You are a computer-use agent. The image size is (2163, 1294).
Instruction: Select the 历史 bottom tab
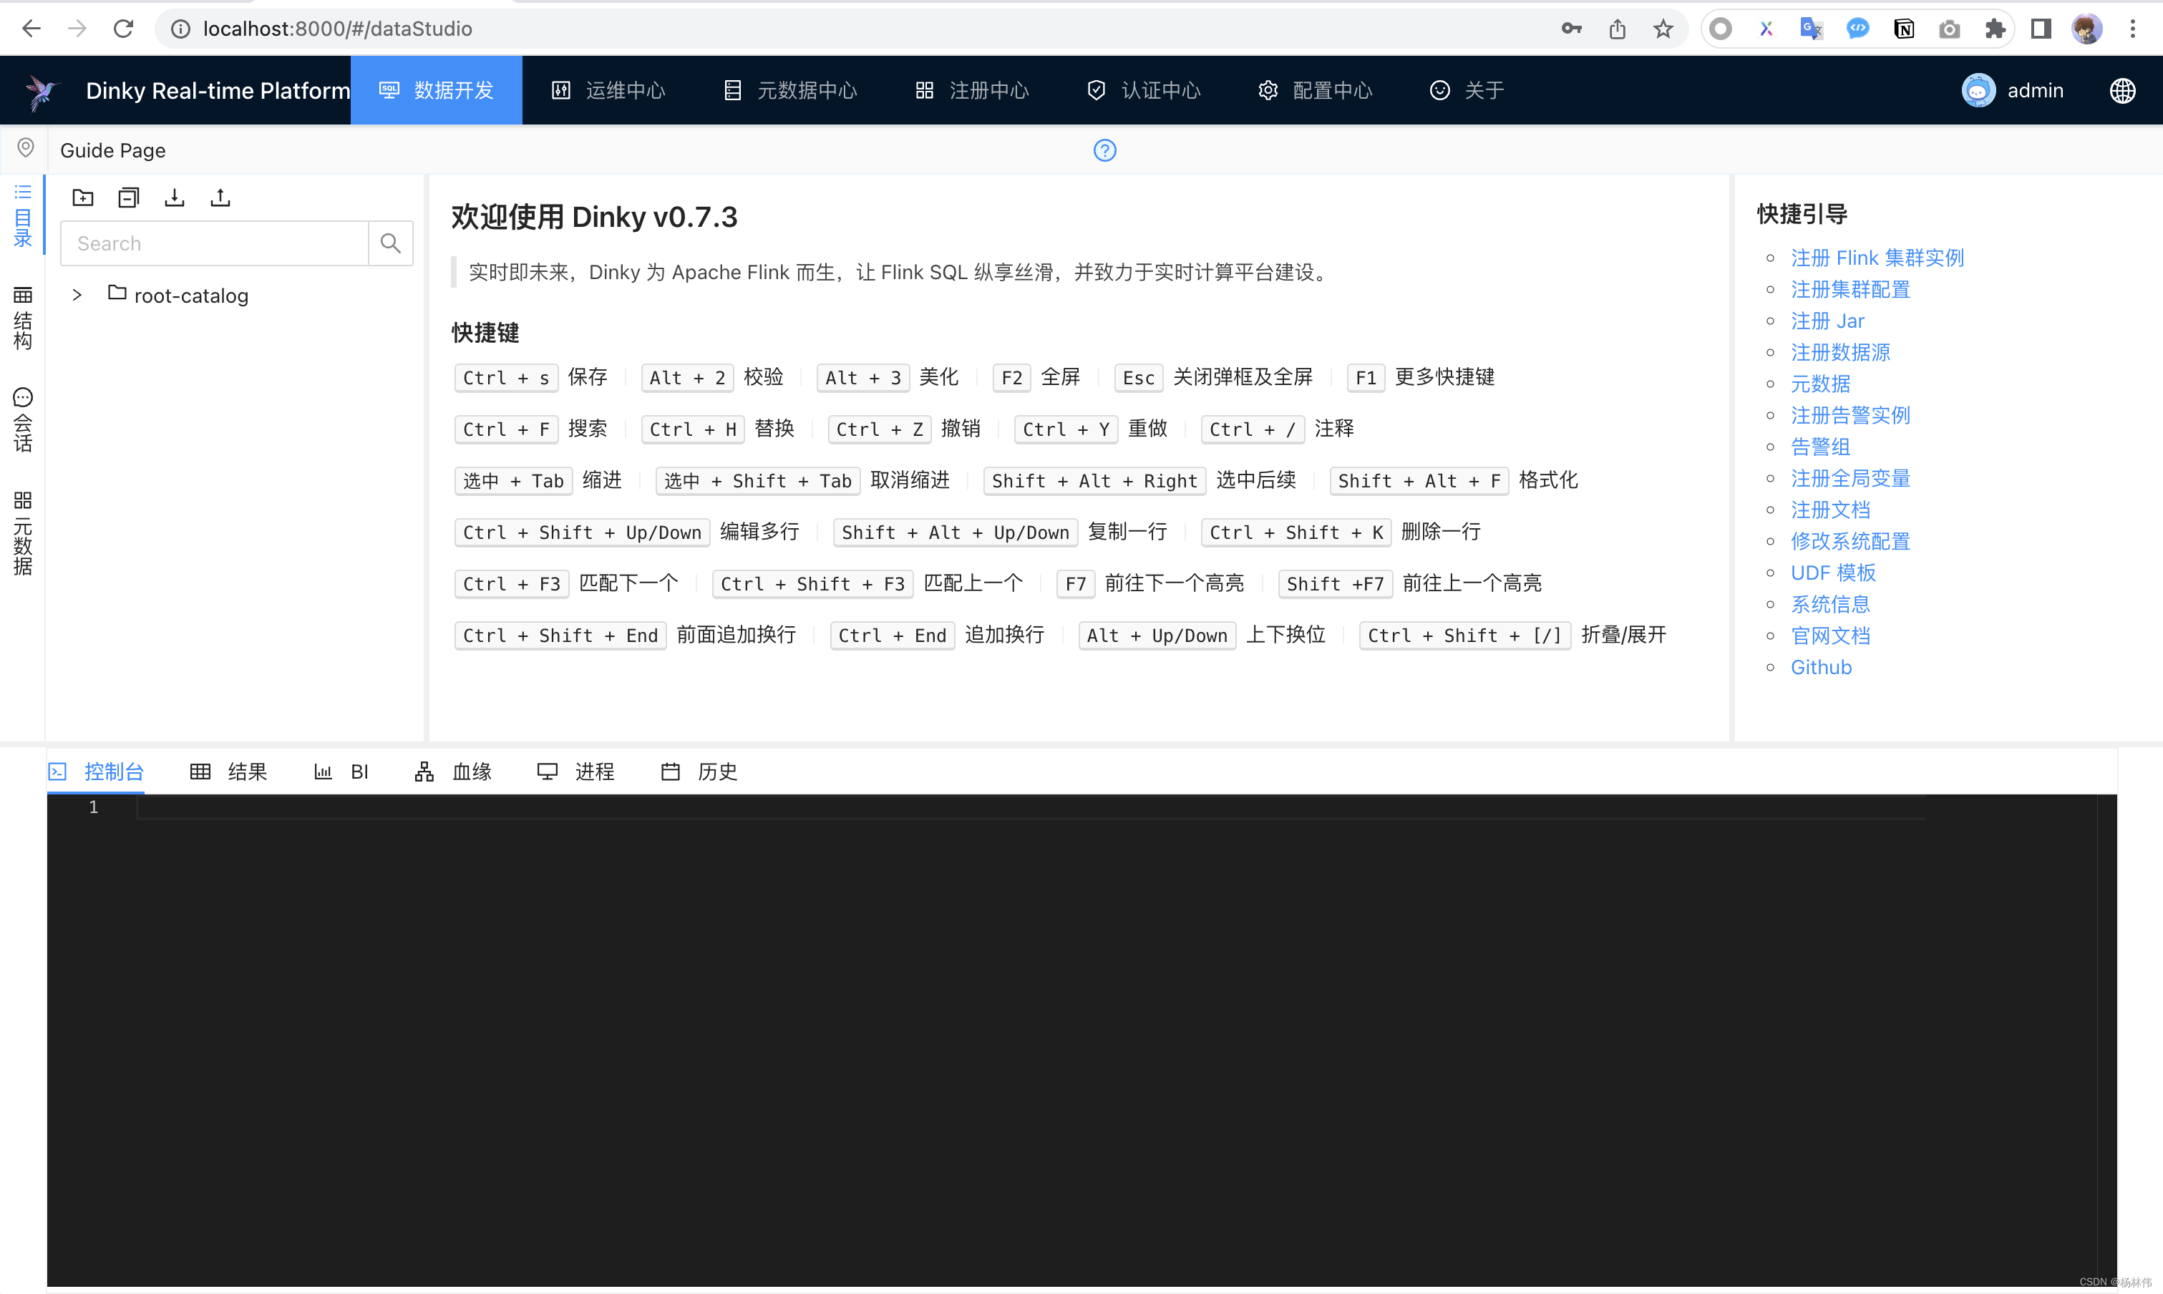point(699,772)
